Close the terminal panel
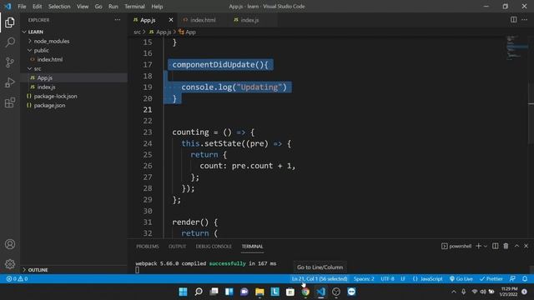The height and width of the screenshot is (300, 534). click(x=526, y=246)
